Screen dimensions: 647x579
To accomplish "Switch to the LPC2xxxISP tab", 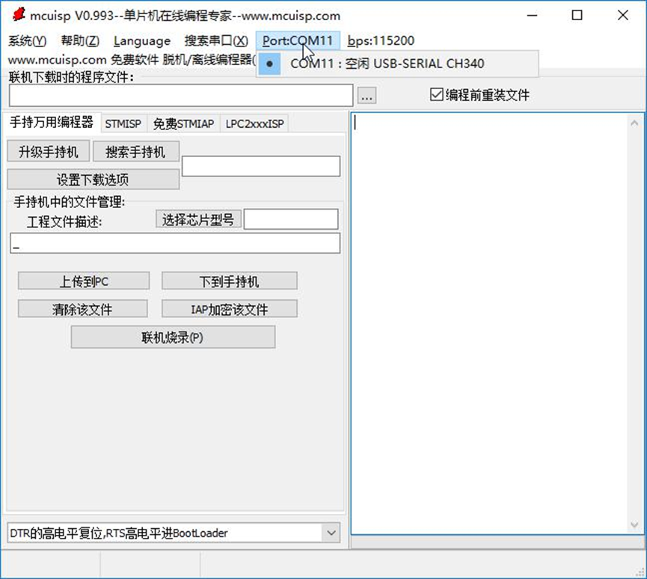I will click(254, 124).
